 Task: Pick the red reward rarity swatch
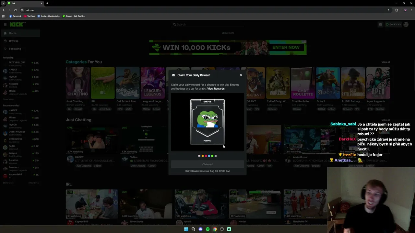206,156
